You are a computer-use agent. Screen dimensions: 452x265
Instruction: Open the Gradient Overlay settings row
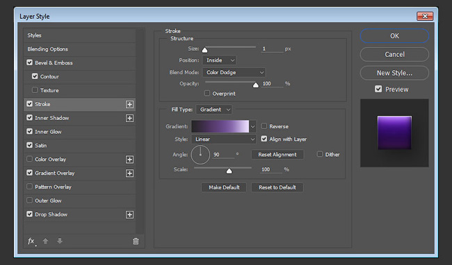point(79,173)
